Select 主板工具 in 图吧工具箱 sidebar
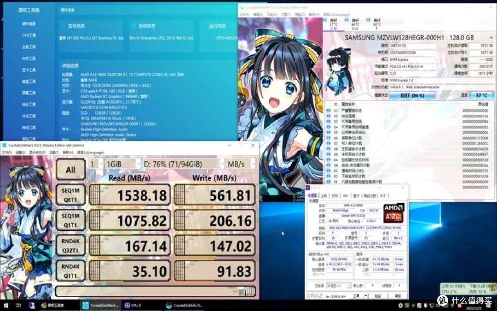This screenshot has width=497, height=311. point(29,47)
